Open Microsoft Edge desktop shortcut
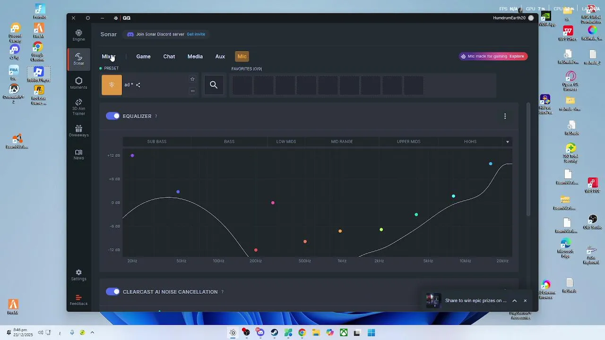The width and height of the screenshot is (605, 340). [x=565, y=247]
